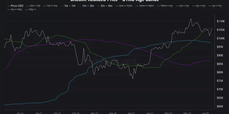
Task: Enable the 2y ~ 3y legend entry
Action: 182,6
